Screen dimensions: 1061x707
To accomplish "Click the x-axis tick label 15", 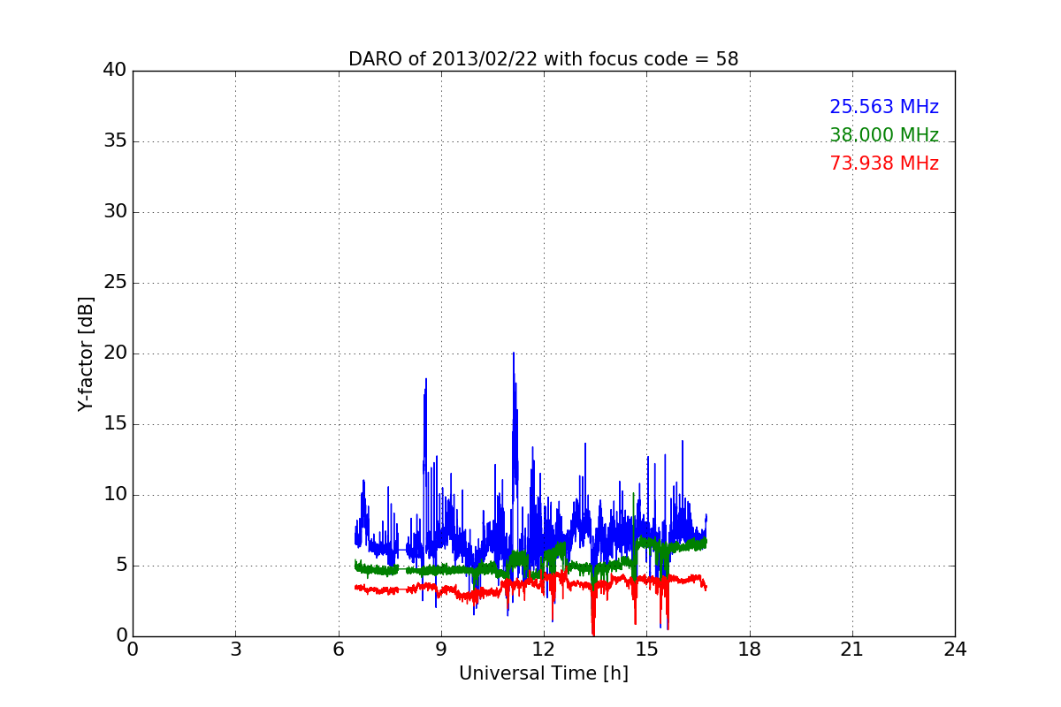I will pos(646,650).
